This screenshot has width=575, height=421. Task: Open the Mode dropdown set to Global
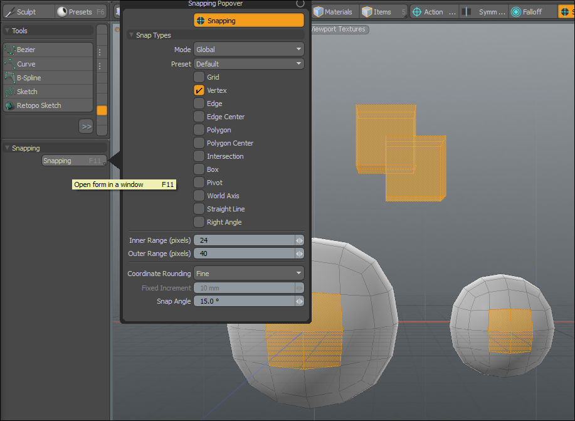point(248,50)
